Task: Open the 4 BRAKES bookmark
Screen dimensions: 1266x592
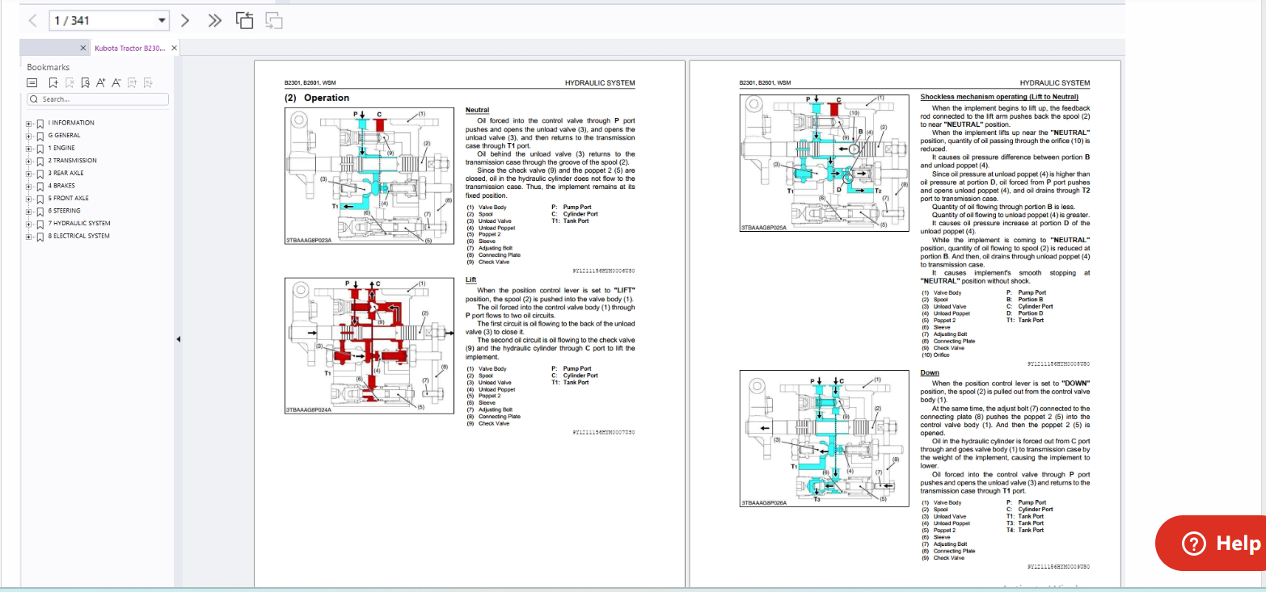Action: point(61,186)
